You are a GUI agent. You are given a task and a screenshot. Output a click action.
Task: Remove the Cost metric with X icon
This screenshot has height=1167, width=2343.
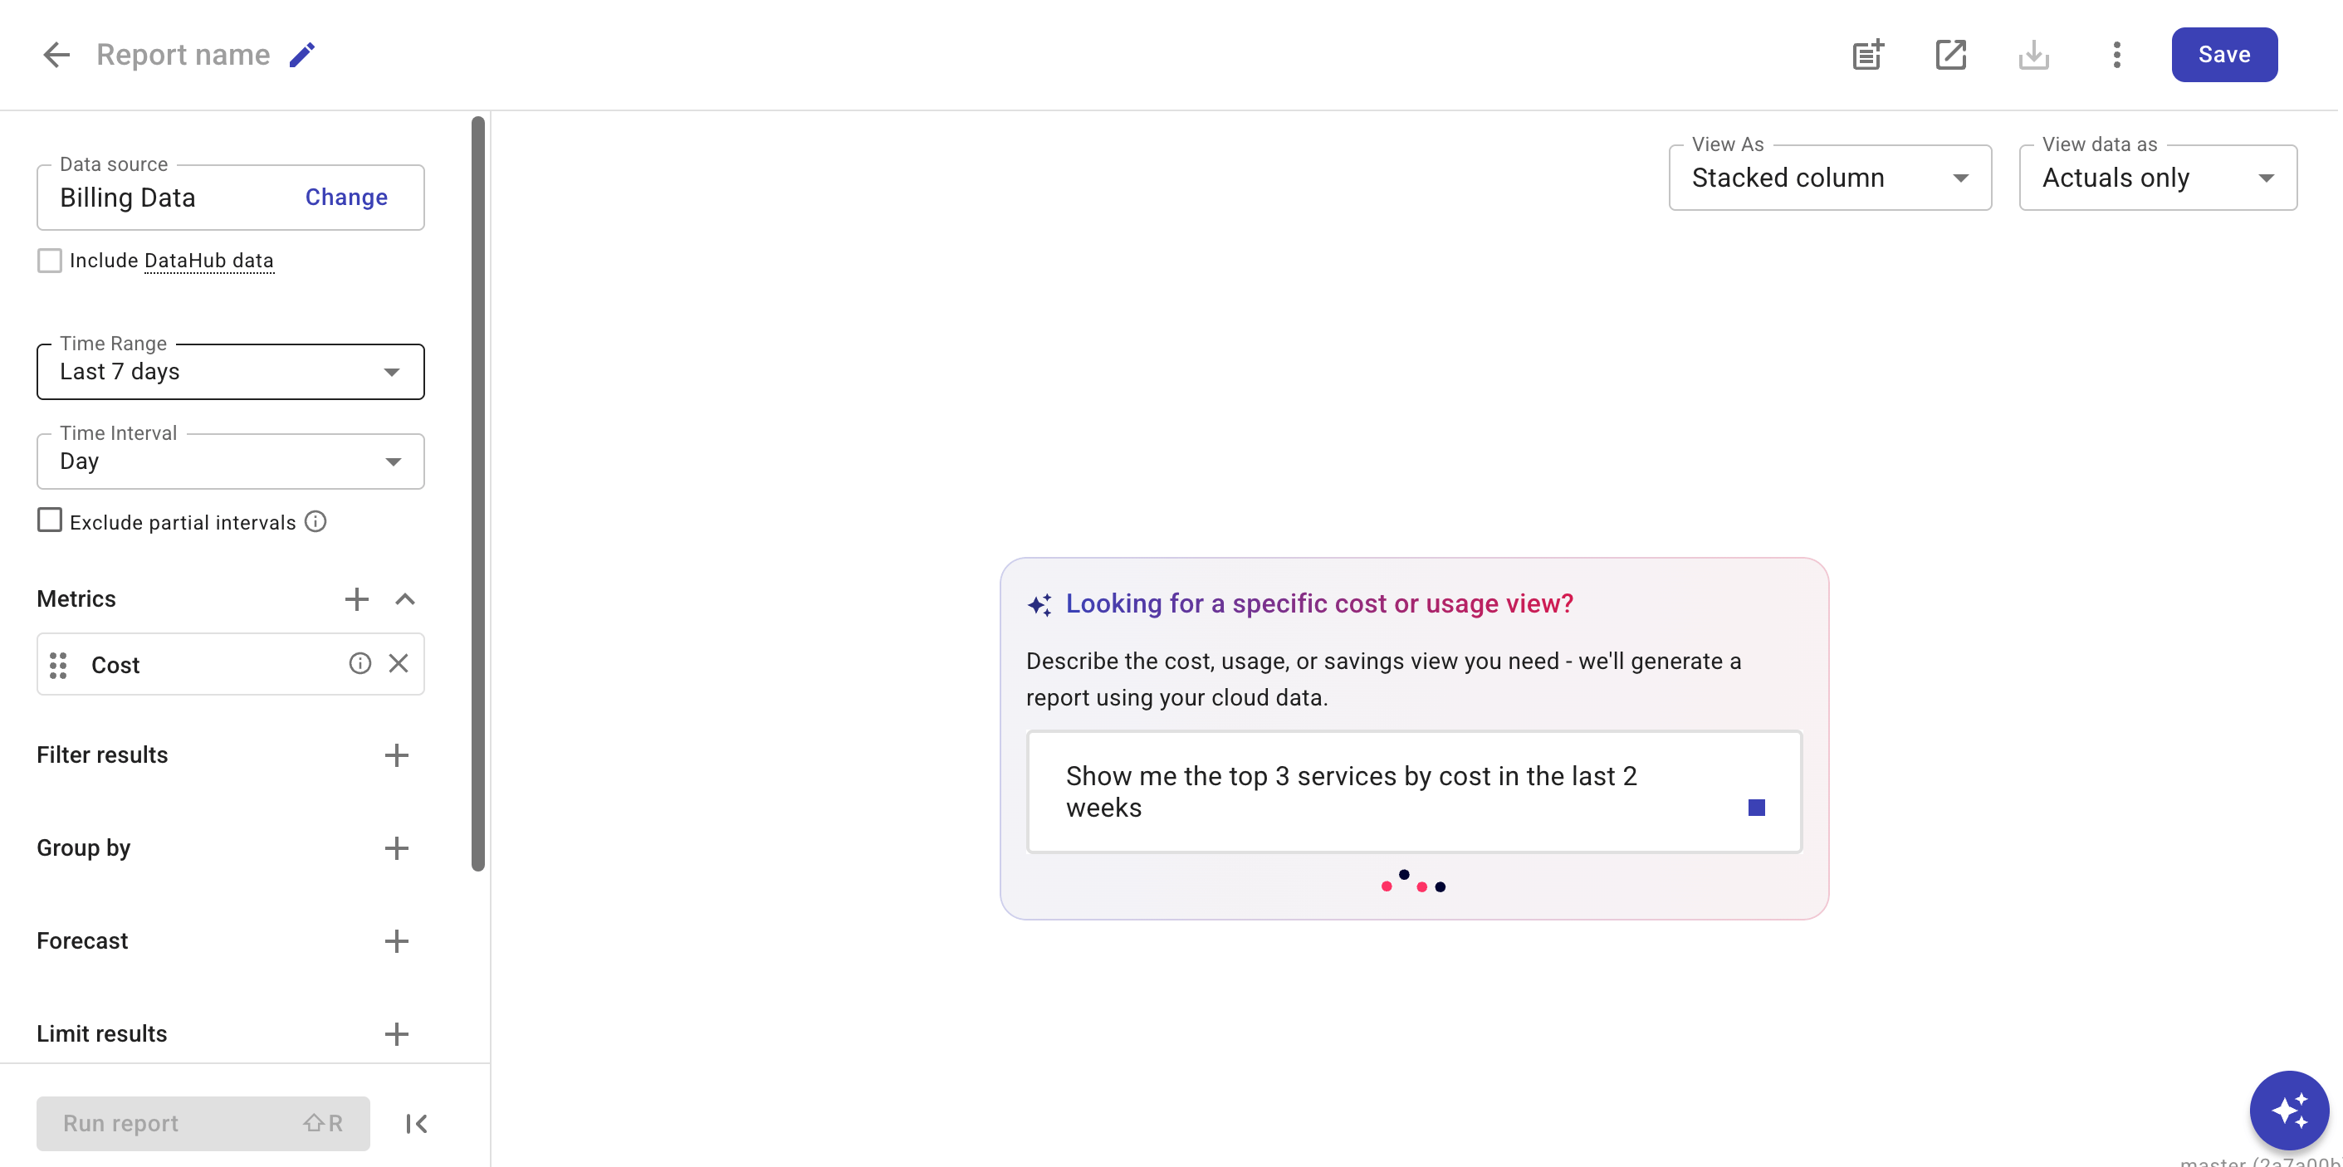tap(399, 663)
